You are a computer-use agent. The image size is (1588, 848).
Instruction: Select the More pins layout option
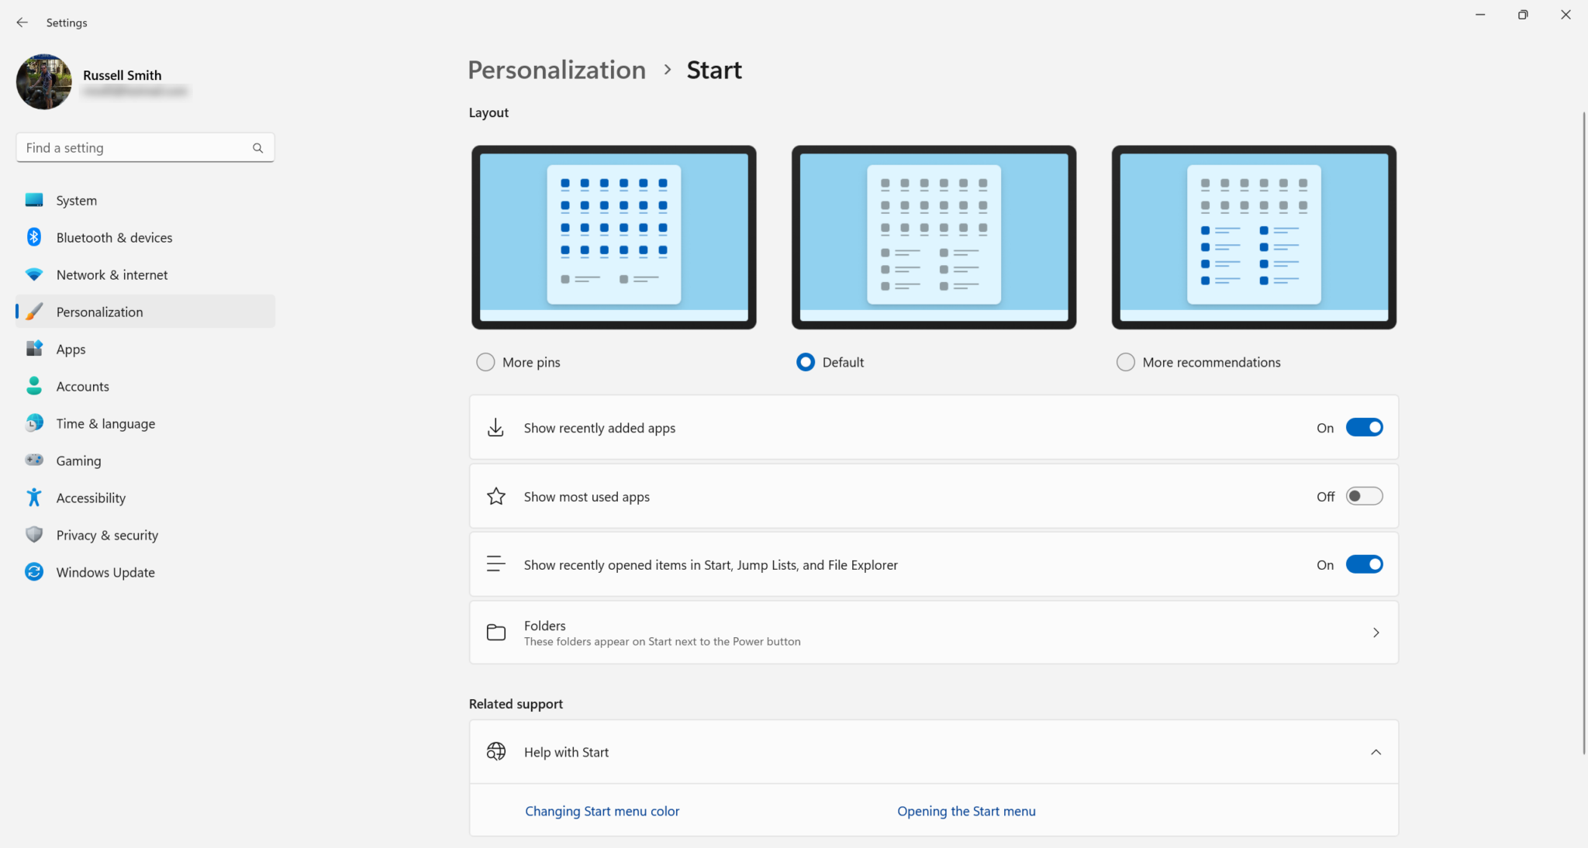coord(485,361)
